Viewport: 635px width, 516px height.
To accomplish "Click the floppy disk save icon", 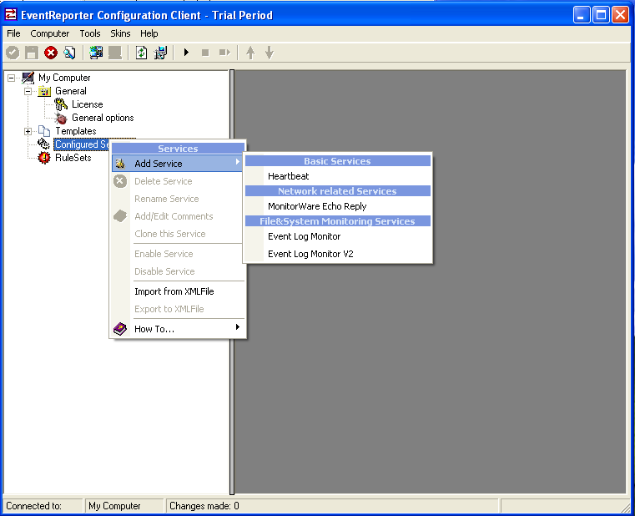I will coord(32,53).
